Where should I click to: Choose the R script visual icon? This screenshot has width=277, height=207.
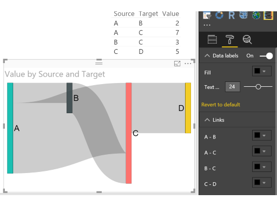(x=232, y=15)
